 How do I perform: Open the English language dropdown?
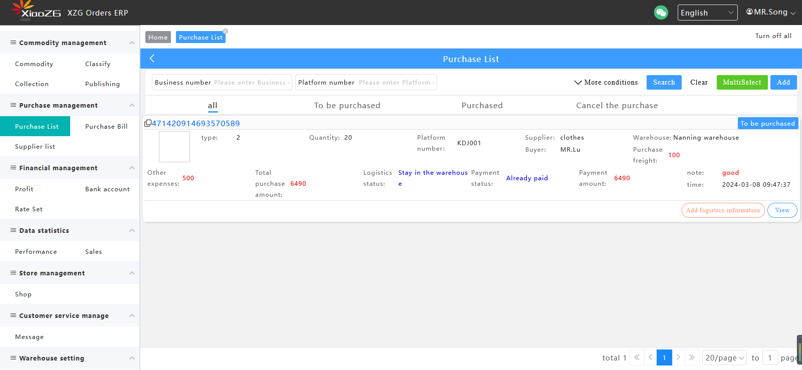707,13
